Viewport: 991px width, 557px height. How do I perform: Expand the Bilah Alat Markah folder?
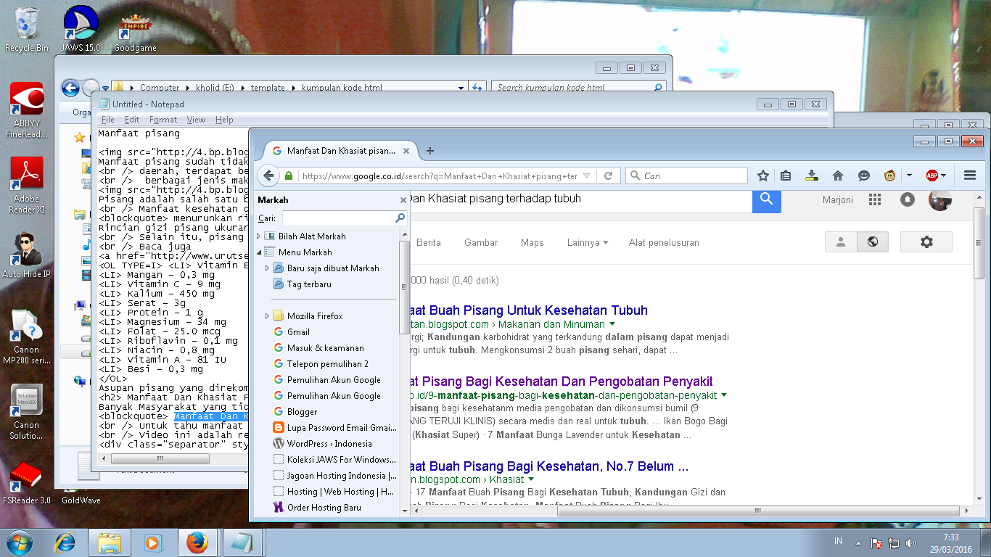pyautogui.click(x=259, y=236)
